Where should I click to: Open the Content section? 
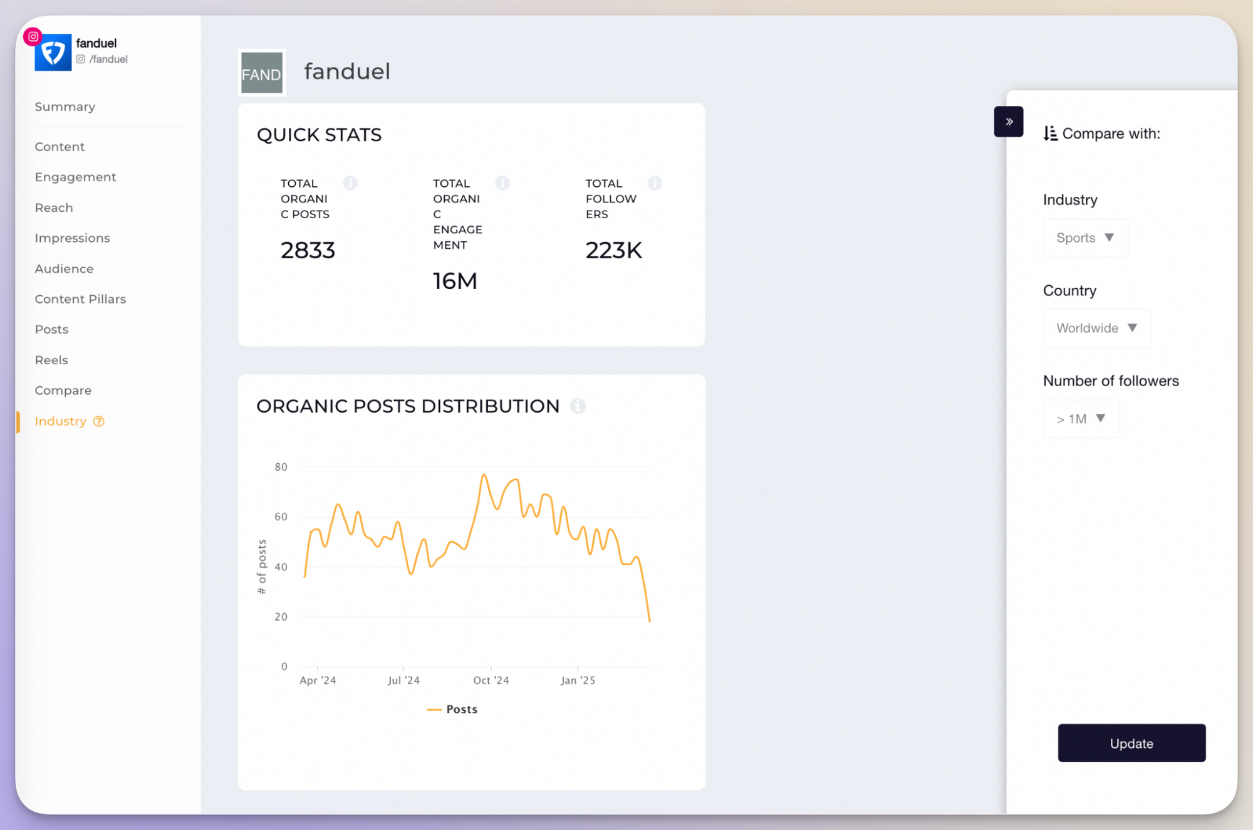[x=60, y=147]
